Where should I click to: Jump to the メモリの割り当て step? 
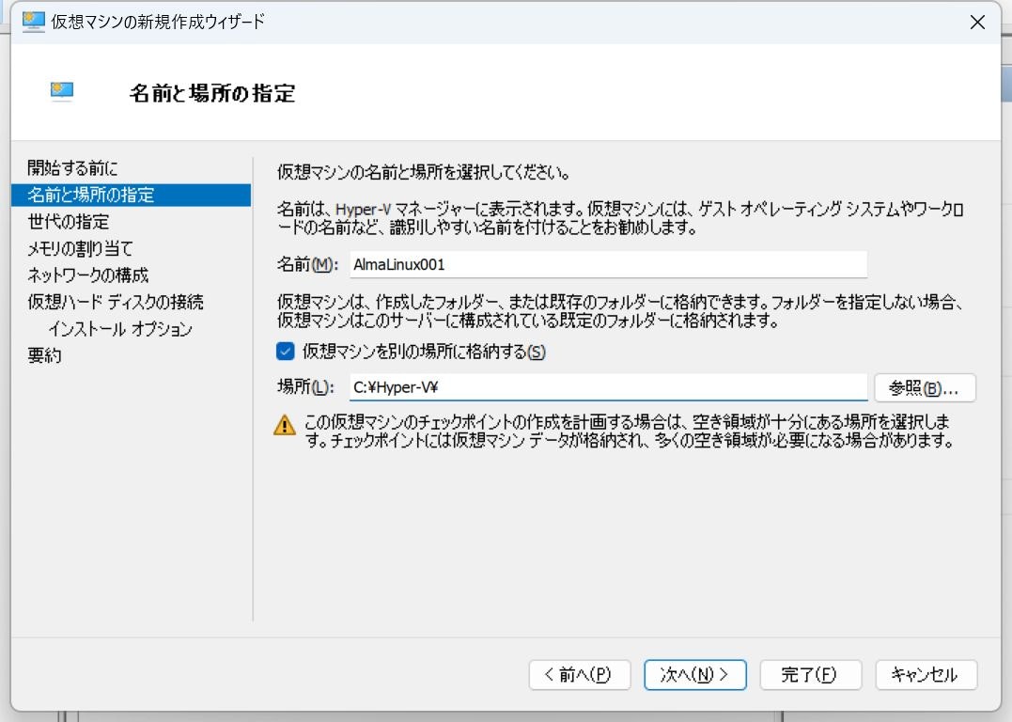point(80,248)
